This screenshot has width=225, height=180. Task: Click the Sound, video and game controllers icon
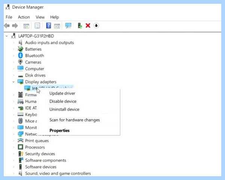point(20,173)
